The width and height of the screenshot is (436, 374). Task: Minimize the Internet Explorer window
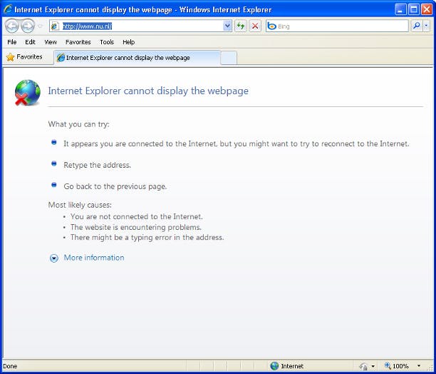pyautogui.click(x=400, y=10)
